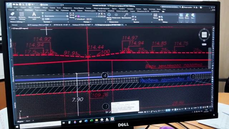Click the notification center icon in tray

click(211, 110)
